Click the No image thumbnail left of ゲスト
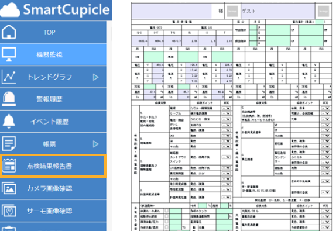Image resolution: width=336 pixels, height=231 pixels. 232,11
